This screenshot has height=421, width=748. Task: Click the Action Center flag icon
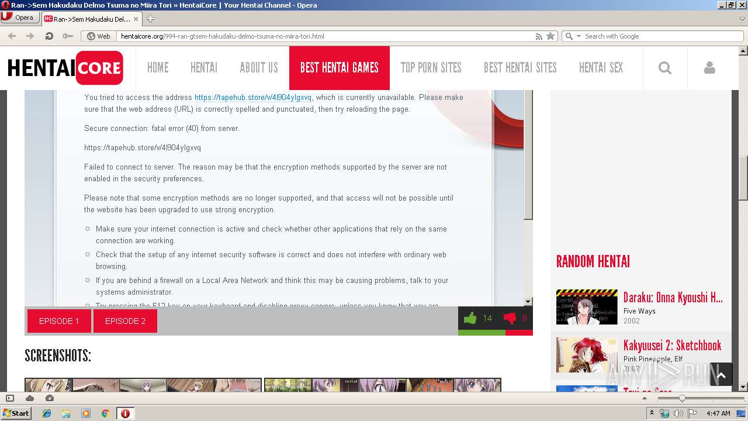[x=692, y=413]
